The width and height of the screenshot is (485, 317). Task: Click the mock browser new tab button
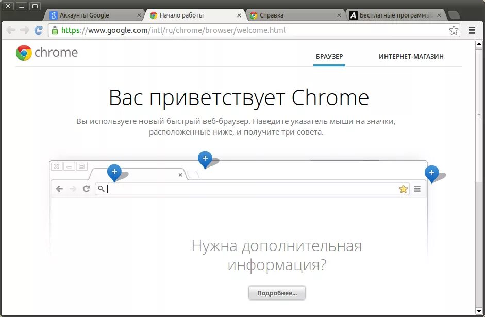(193, 175)
